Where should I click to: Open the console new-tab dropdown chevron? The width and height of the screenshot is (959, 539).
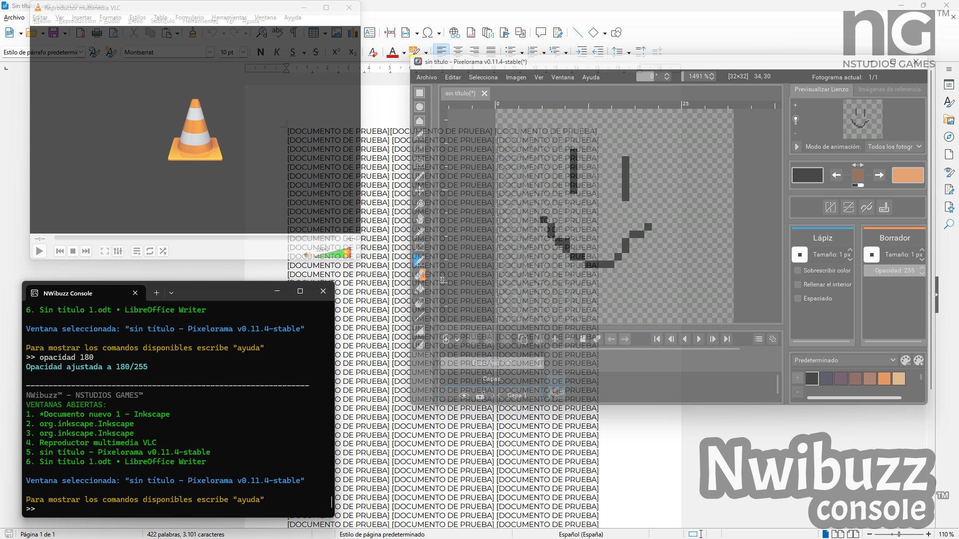[171, 293]
